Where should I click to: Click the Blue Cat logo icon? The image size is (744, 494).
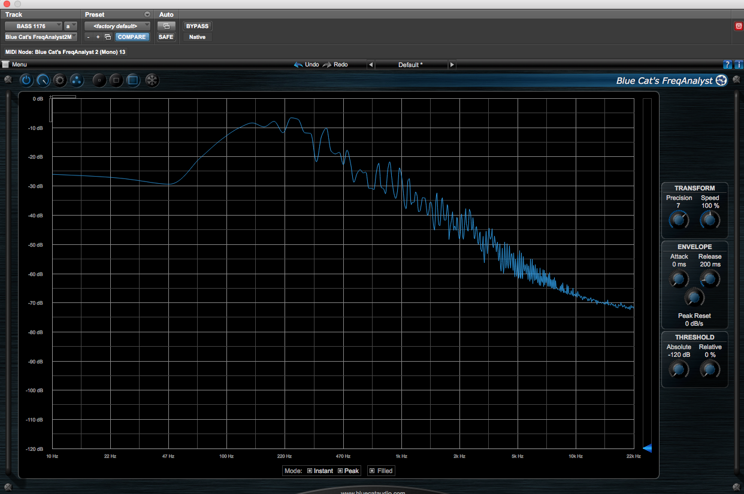click(x=721, y=80)
